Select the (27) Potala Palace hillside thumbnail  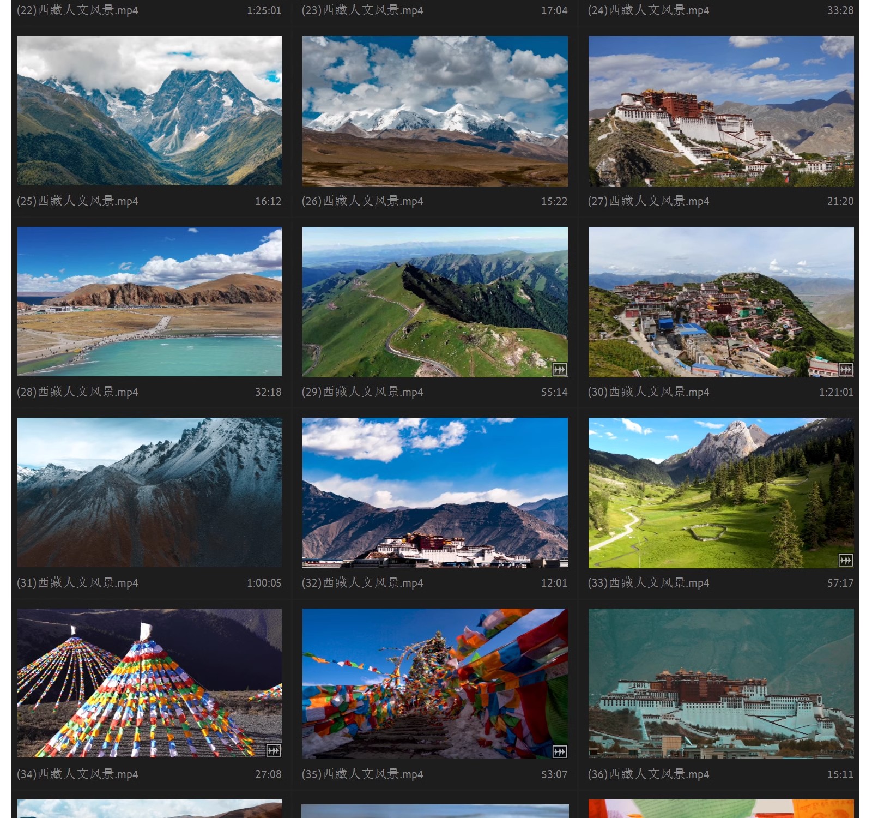click(721, 111)
